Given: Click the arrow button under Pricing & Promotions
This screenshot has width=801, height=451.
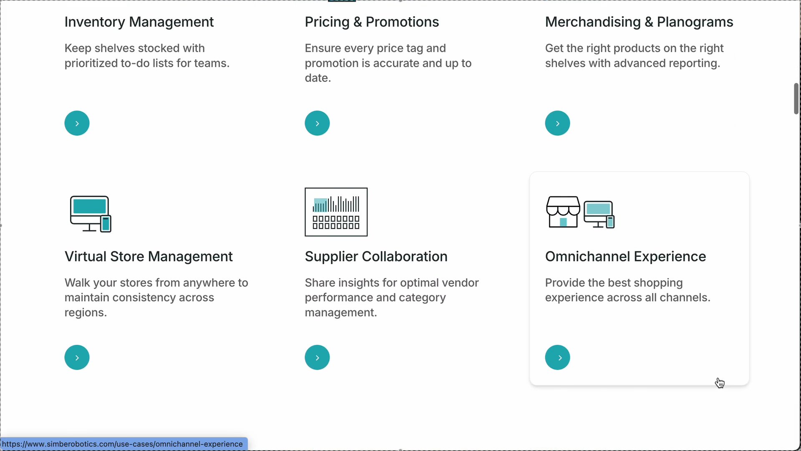Looking at the screenshot, I should pyautogui.click(x=317, y=123).
